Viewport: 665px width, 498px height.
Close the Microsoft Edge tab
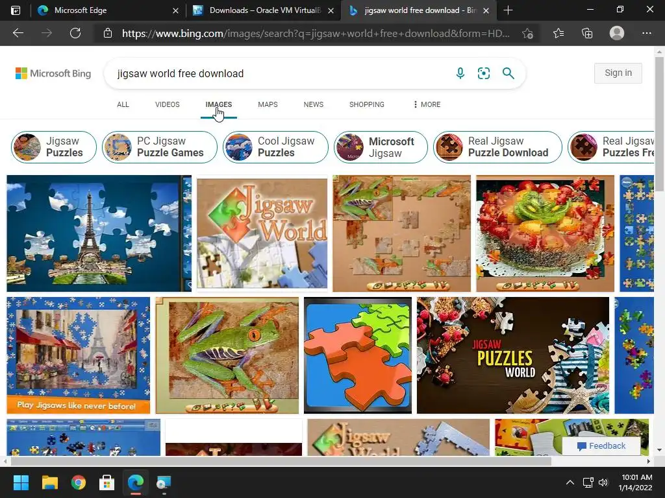pos(175,10)
